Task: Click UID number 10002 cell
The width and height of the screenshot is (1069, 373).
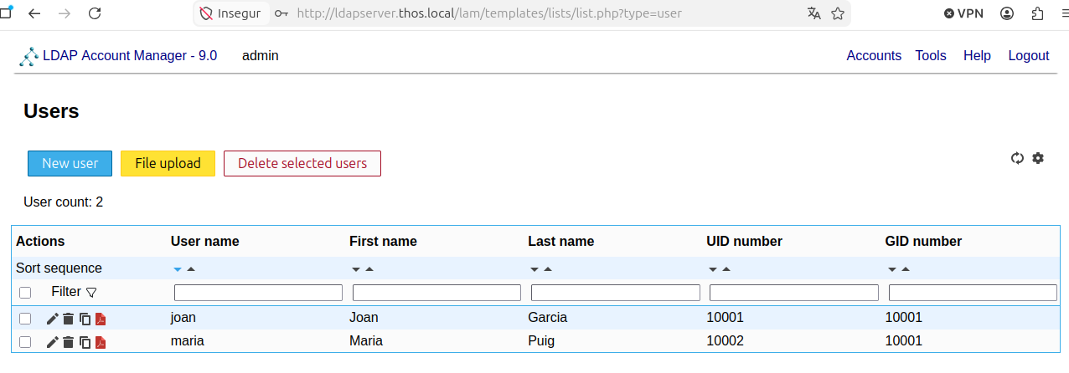Action: 725,341
